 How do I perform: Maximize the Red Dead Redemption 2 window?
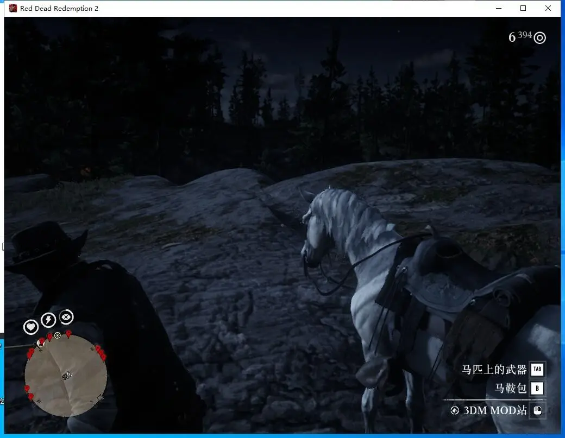pos(523,8)
